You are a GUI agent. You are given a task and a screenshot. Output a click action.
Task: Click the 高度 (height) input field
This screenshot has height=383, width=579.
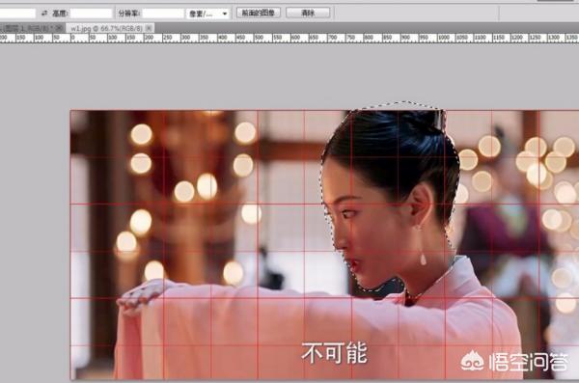(x=91, y=14)
